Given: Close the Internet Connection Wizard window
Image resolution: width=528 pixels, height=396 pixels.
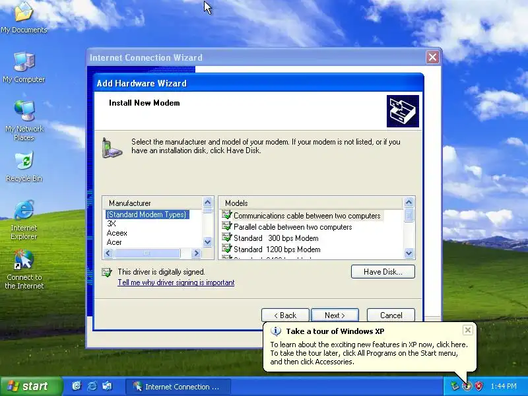Looking at the screenshot, I should 432,57.
